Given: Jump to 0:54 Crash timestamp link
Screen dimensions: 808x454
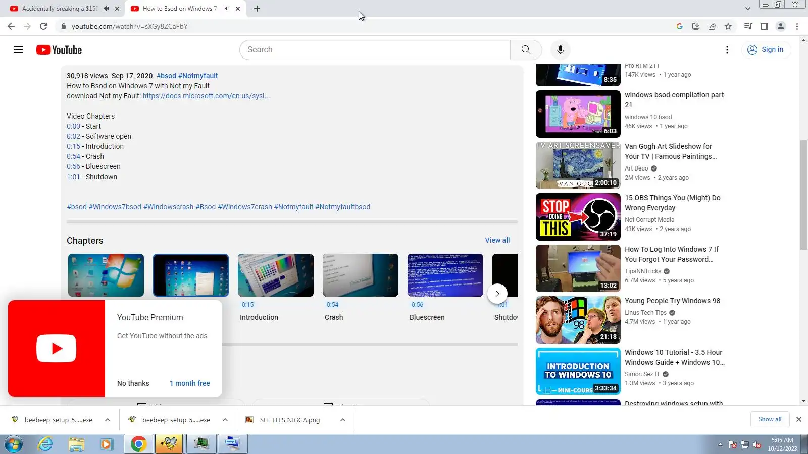Looking at the screenshot, I should [x=73, y=156].
